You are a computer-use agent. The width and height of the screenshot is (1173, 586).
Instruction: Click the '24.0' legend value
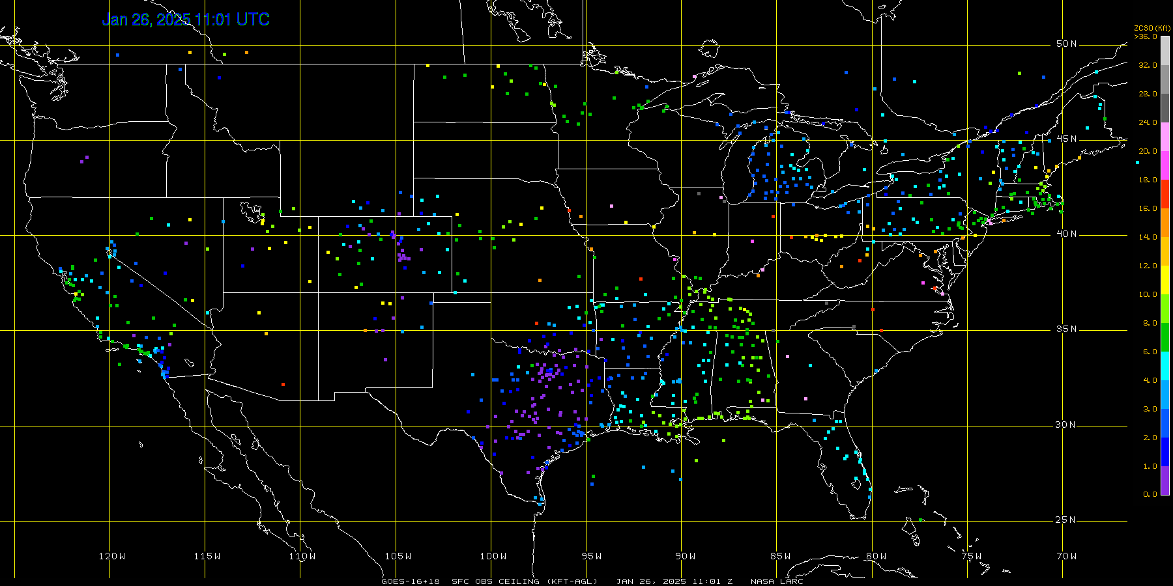[x=1148, y=122]
